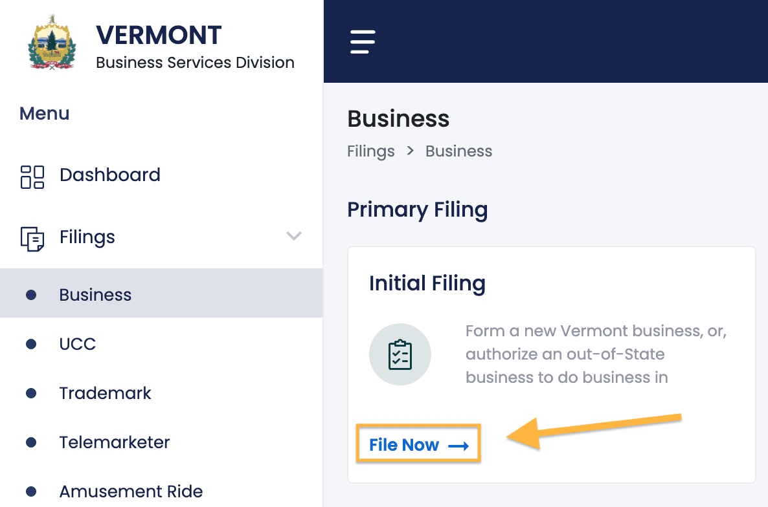The height and width of the screenshot is (507, 768).
Task: Open the UCC filings section
Action: pos(78,344)
